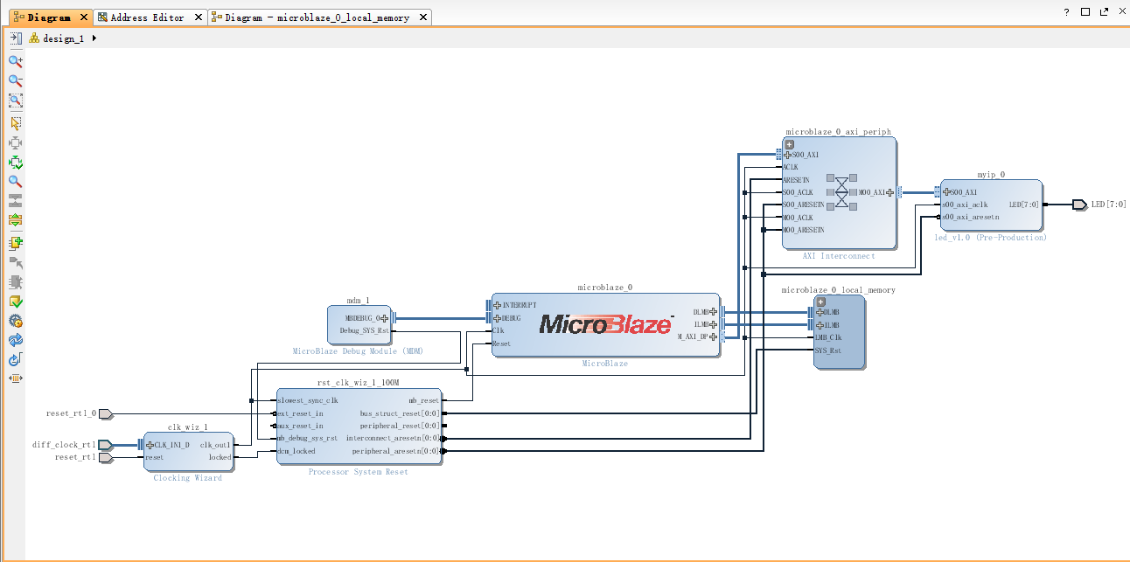The width and height of the screenshot is (1130, 562).
Task: Expand DLMB interface on microblaze_0
Action: tap(714, 312)
